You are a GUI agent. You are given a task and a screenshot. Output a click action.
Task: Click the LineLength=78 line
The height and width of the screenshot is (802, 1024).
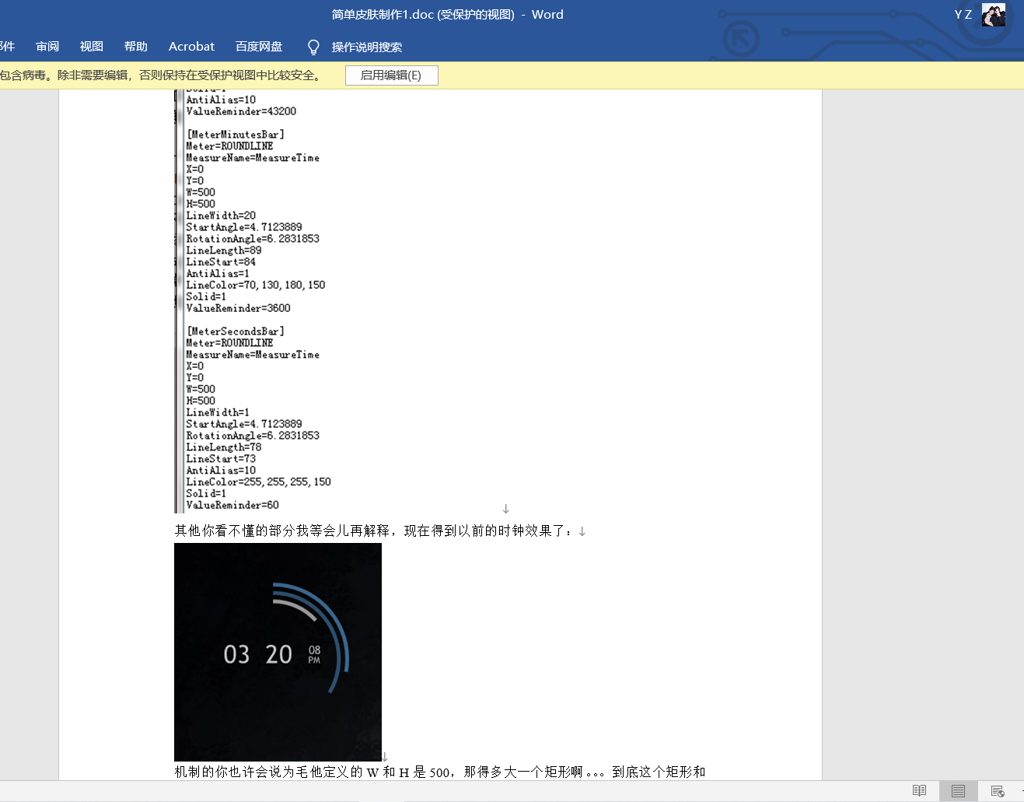point(224,447)
